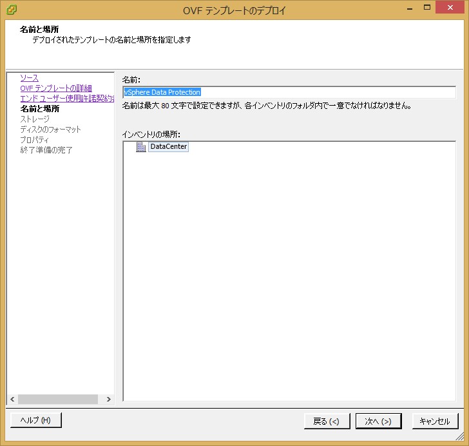Open the ソース step link
469x446 pixels.
(x=30, y=78)
